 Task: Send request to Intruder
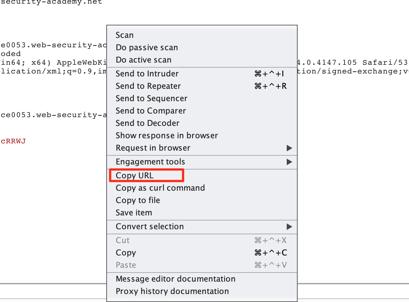(x=147, y=74)
